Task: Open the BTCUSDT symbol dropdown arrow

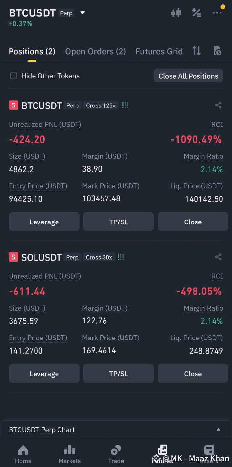Action: (82, 13)
